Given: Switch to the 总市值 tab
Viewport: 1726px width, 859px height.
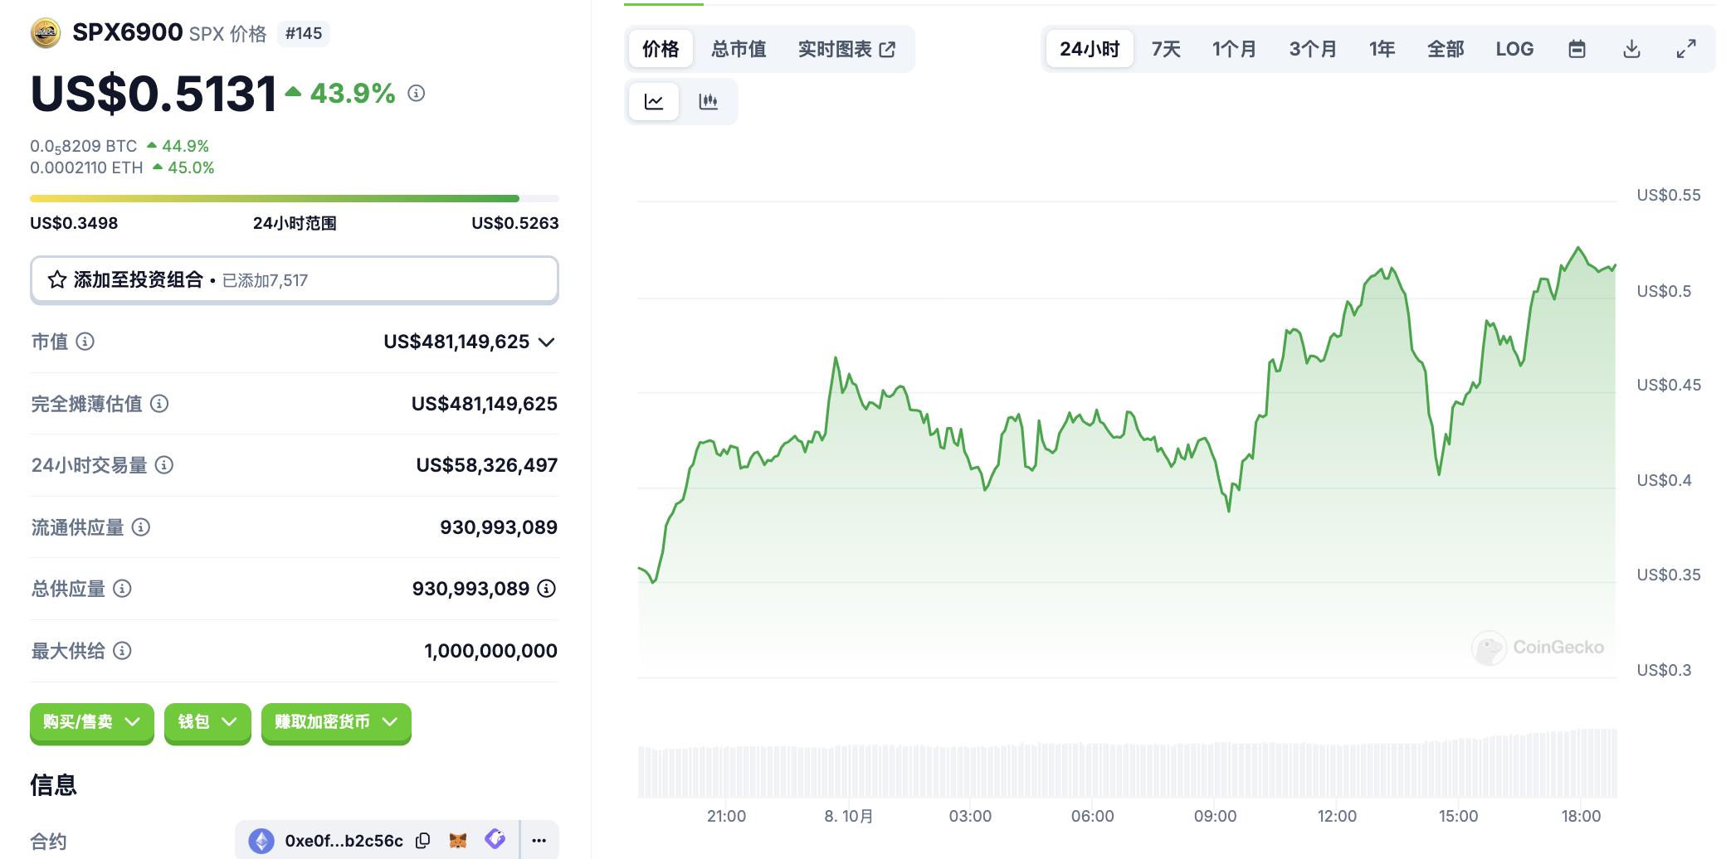Looking at the screenshot, I should point(739,49).
